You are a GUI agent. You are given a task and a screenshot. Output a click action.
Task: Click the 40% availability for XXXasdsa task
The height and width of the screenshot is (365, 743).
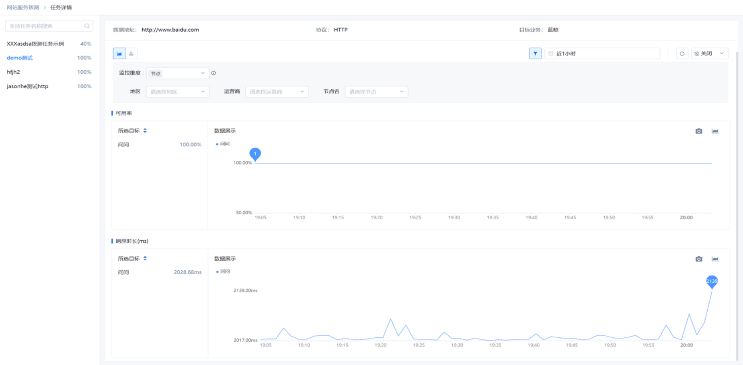point(86,44)
